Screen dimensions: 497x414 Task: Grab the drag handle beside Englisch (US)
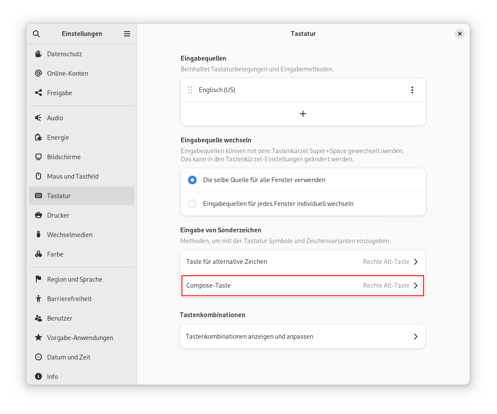click(190, 90)
